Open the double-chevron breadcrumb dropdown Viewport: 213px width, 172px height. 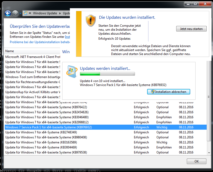tap(30, 13)
